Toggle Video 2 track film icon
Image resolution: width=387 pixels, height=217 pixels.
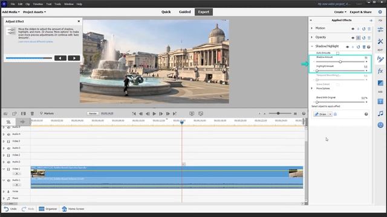pos(8,156)
